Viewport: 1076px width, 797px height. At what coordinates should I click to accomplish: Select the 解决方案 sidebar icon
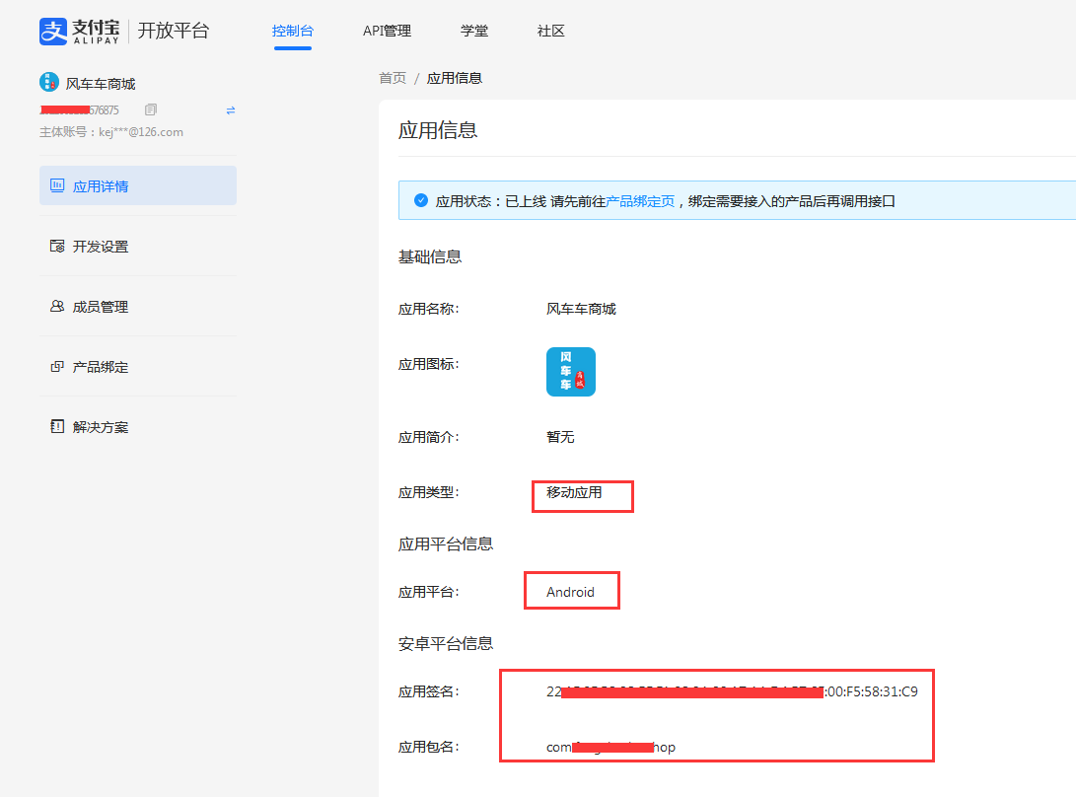click(x=57, y=426)
